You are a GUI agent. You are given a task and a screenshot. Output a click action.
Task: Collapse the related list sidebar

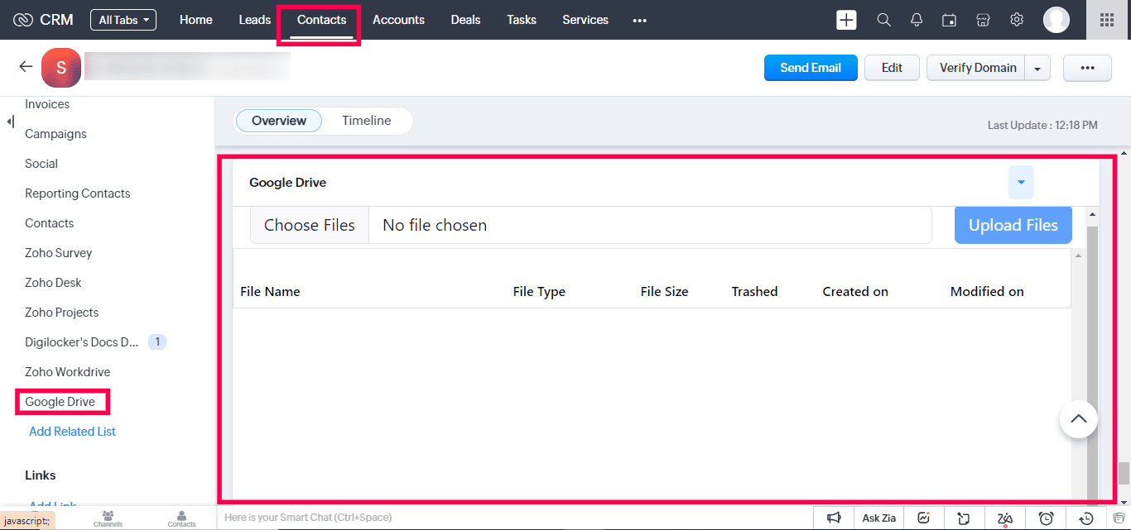(x=10, y=122)
